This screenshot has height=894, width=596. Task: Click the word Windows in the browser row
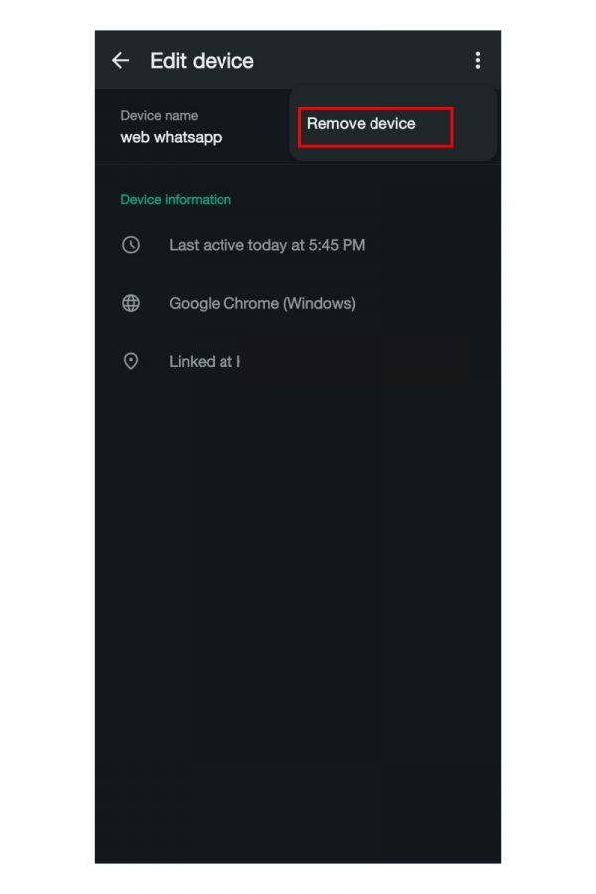point(319,303)
